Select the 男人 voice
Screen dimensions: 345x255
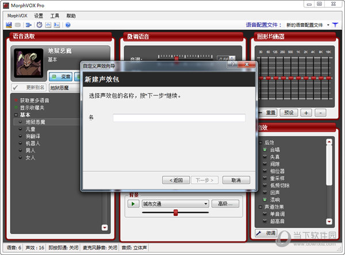(x=30, y=150)
